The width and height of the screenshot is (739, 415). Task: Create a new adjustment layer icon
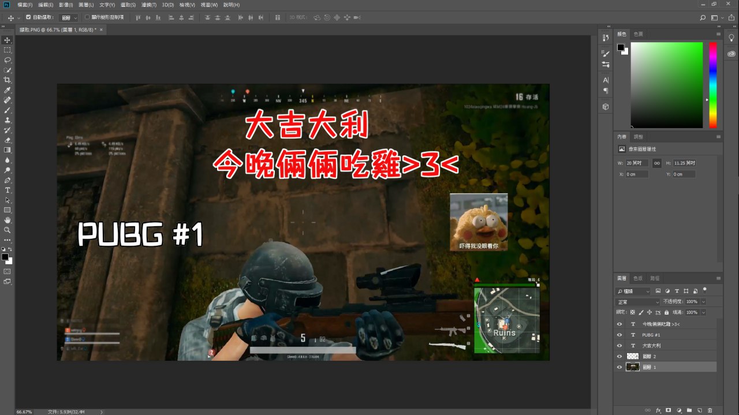[679, 410]
